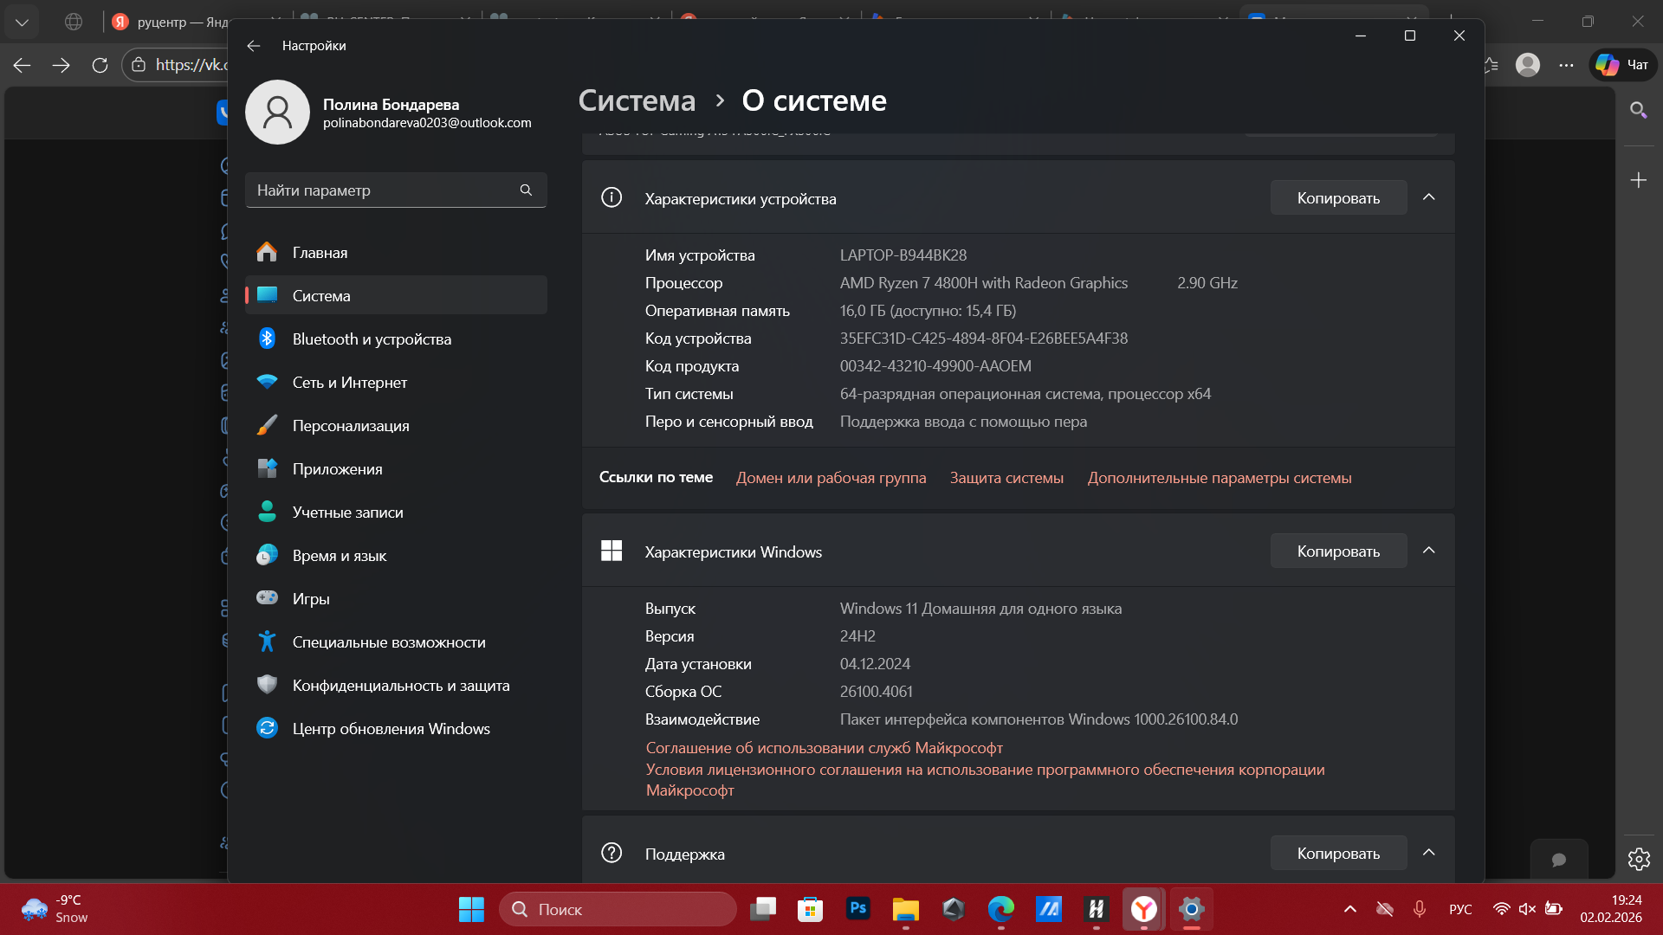Click the back arrow in Settings

pos(253,46)
